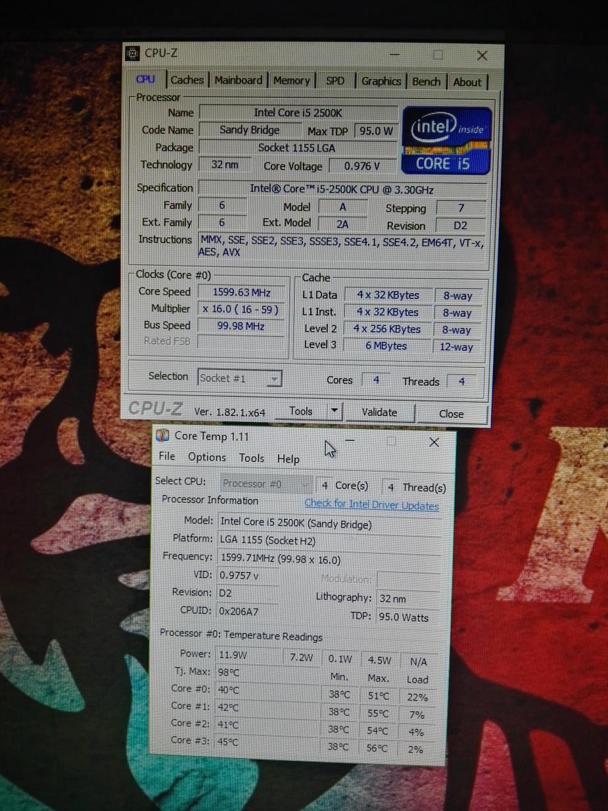Click the Name field Intel Core i5 2500K

[x=298, y=112]
